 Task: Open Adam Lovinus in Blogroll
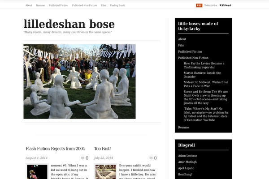pyautogui.click(x=188, y=156)
